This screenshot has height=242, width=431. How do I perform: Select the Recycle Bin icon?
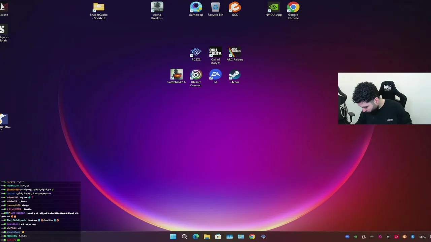tap(215, 9)
